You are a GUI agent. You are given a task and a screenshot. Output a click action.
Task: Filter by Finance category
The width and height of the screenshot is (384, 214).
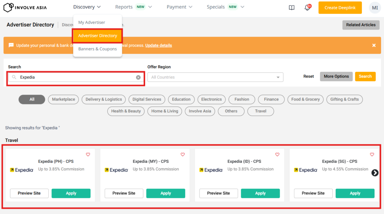tap(271, 100)
